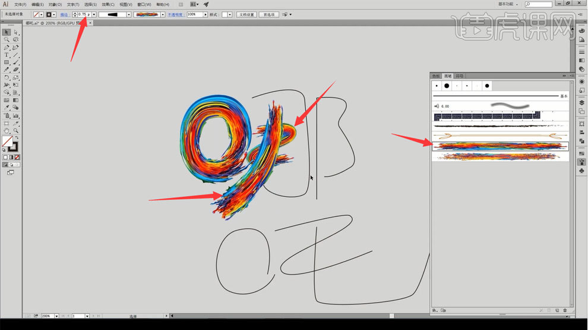Expand the opacity slider arrow
The width and height of the screenshot is (588, 330).
(x=206, y=15)
